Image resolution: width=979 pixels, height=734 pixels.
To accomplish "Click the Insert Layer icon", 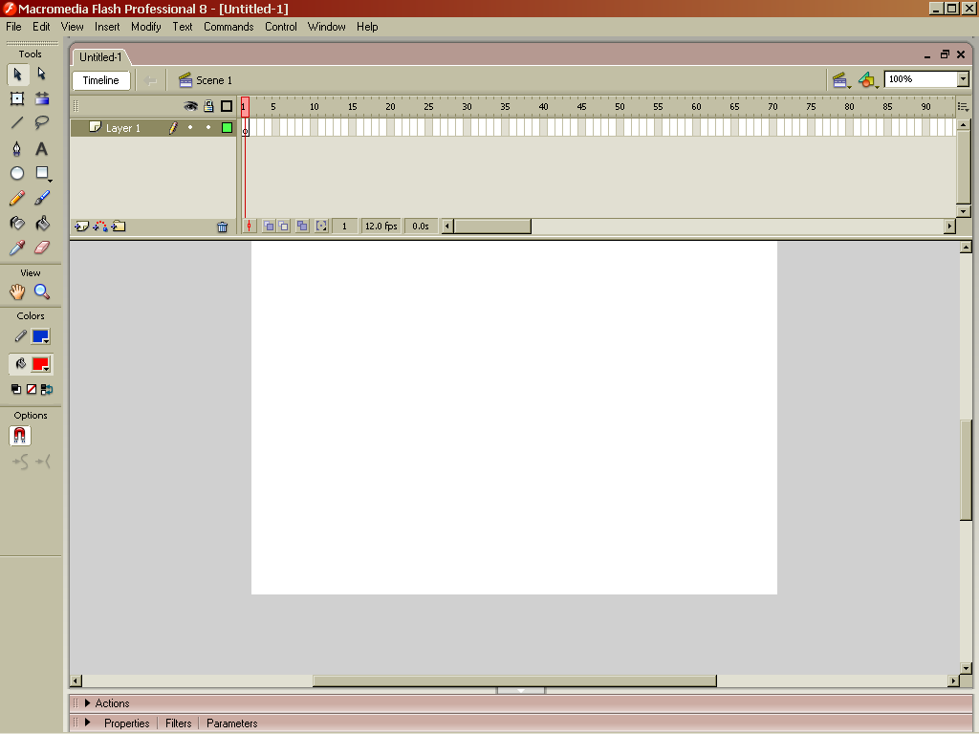I will (82, 227).
